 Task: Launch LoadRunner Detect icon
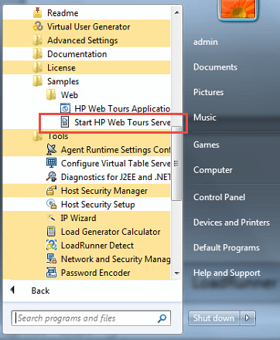(51, 245)
